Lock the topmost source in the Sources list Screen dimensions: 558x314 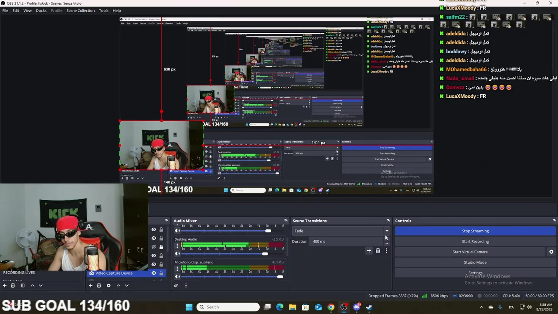pos(161,229)
